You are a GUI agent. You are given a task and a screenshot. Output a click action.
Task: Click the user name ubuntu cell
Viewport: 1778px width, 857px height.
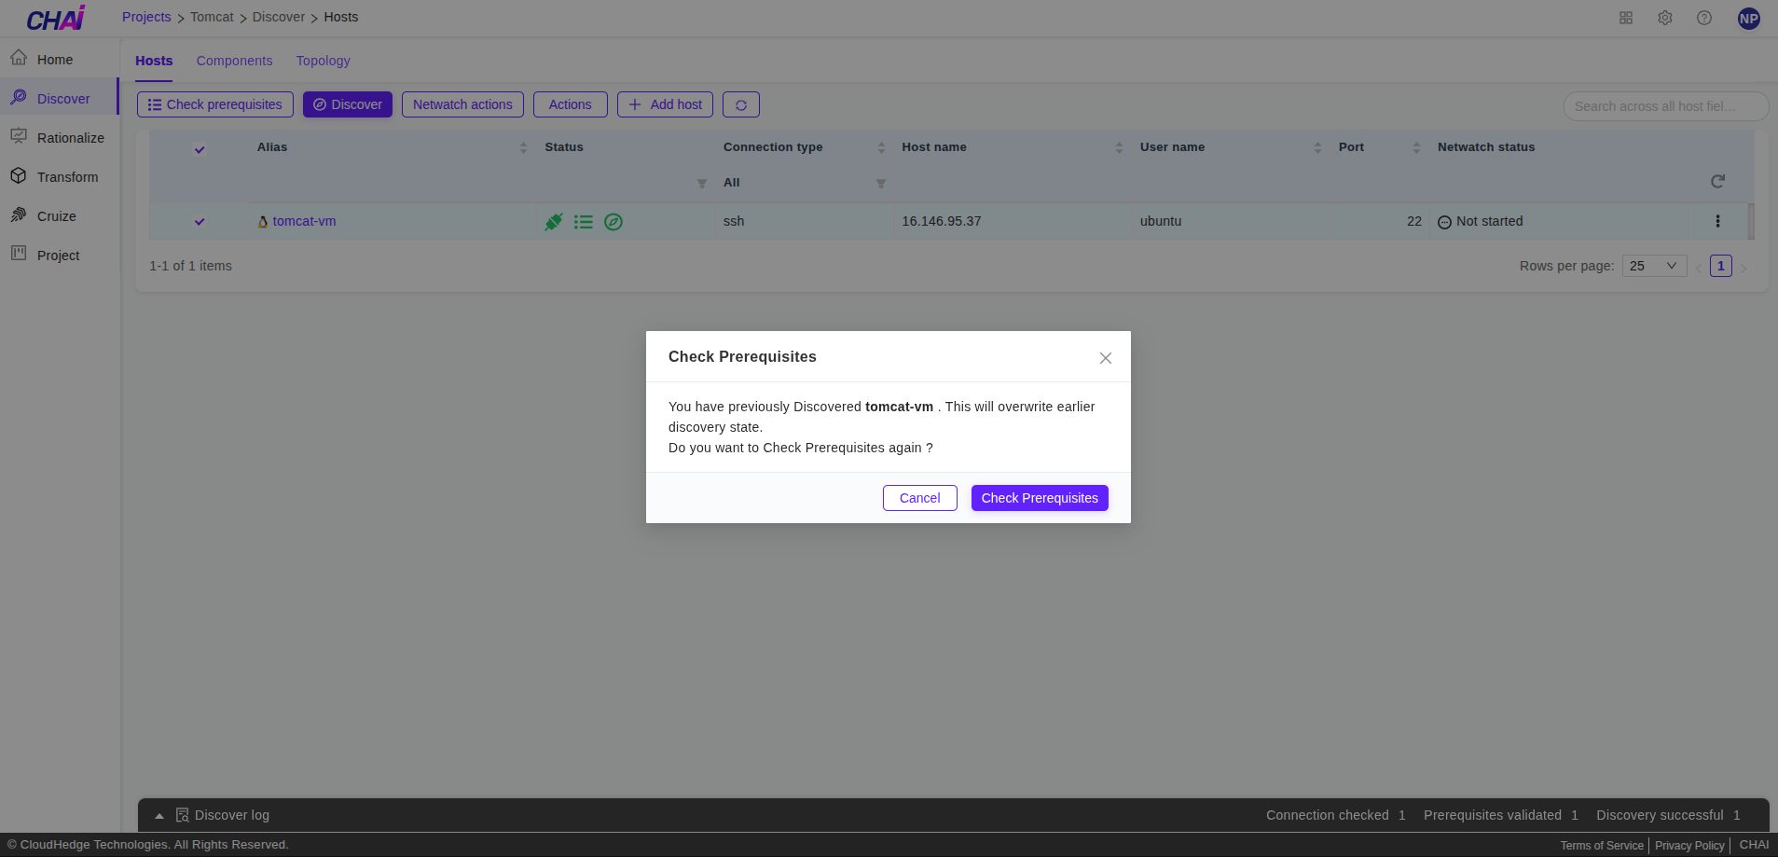pyautogui.click(x=1161, y=222)
